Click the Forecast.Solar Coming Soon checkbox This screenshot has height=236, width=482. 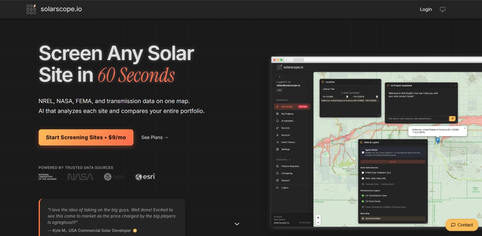click(x=363, y=184)
